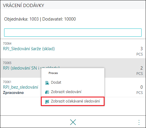This screenshot has height=128, width=146.
Task: Select Dodat in the Proces menu
Action: [73, 82]
